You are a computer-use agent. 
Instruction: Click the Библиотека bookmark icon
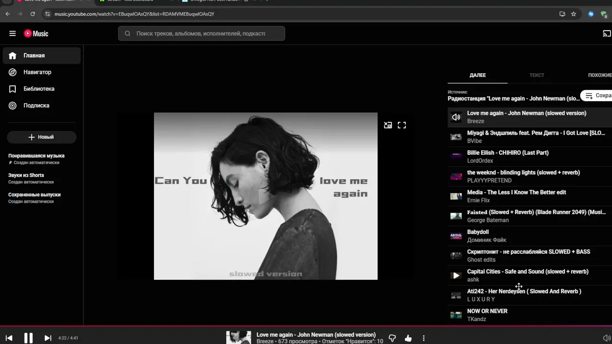pyautogui.click(x=12, y=89)
